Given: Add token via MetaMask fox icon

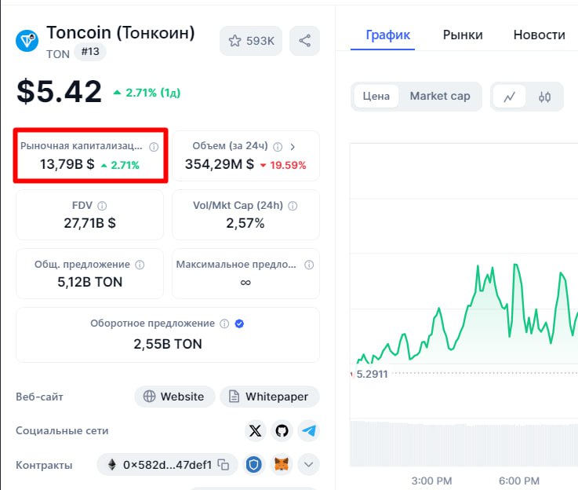Looking at the screenshot, I should [x=282, y=464].
